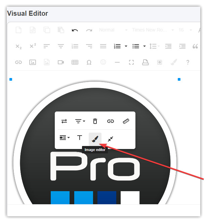This screenshot has width=207, height=223.
Task: Open the Code View icon in top toolbar
Action: click(x=33, y=30)
